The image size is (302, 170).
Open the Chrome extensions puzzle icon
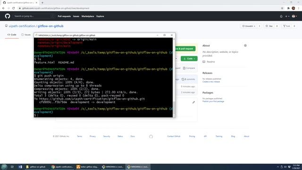tap(288, 8)
